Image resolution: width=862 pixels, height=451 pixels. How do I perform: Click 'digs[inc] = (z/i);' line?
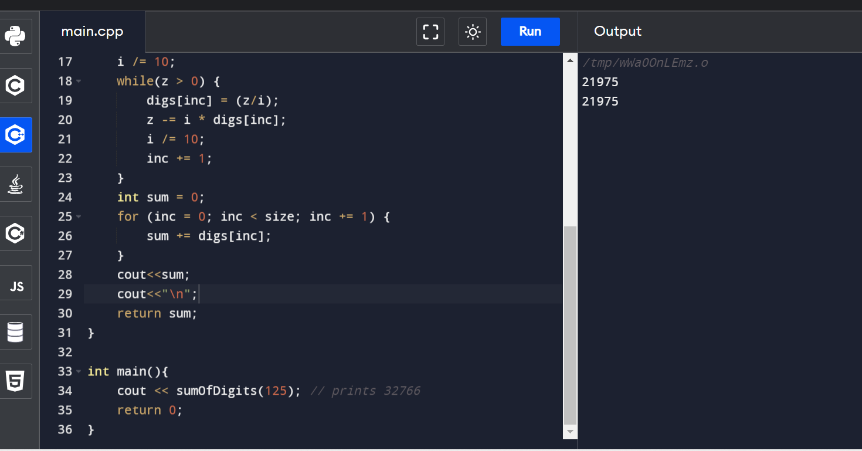point(213,100)
